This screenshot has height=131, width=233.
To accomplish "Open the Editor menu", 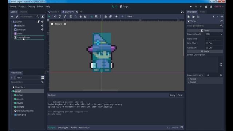I will coord(40,7).
